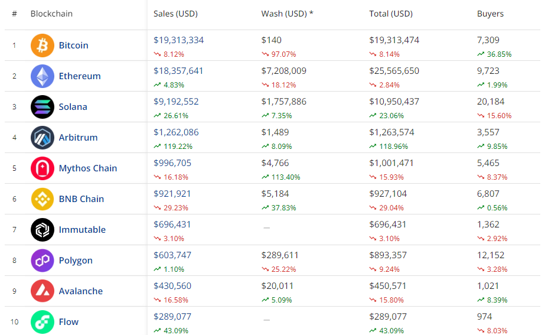
Task: Sort by the Buyers column header
Action: click(490, 14)
